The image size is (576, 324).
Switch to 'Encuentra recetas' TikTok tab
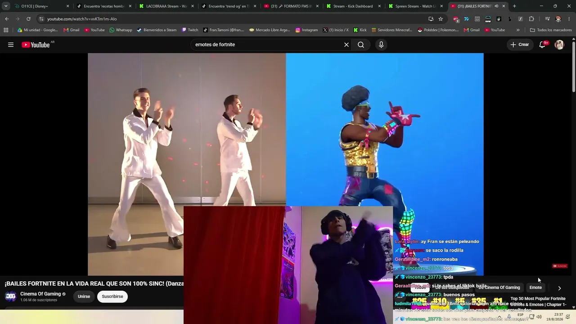coord(104,6)
